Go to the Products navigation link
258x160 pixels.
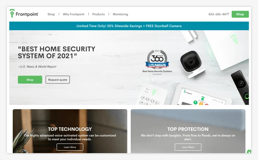click(x=98, y=14)
